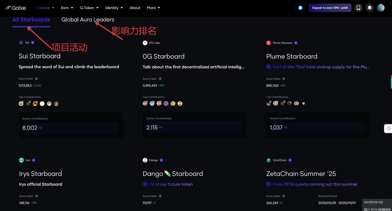This screenshot has height=211, width=392.
Task: Select first top contributor avatar on Plume card
Action: tap(269, 103)
